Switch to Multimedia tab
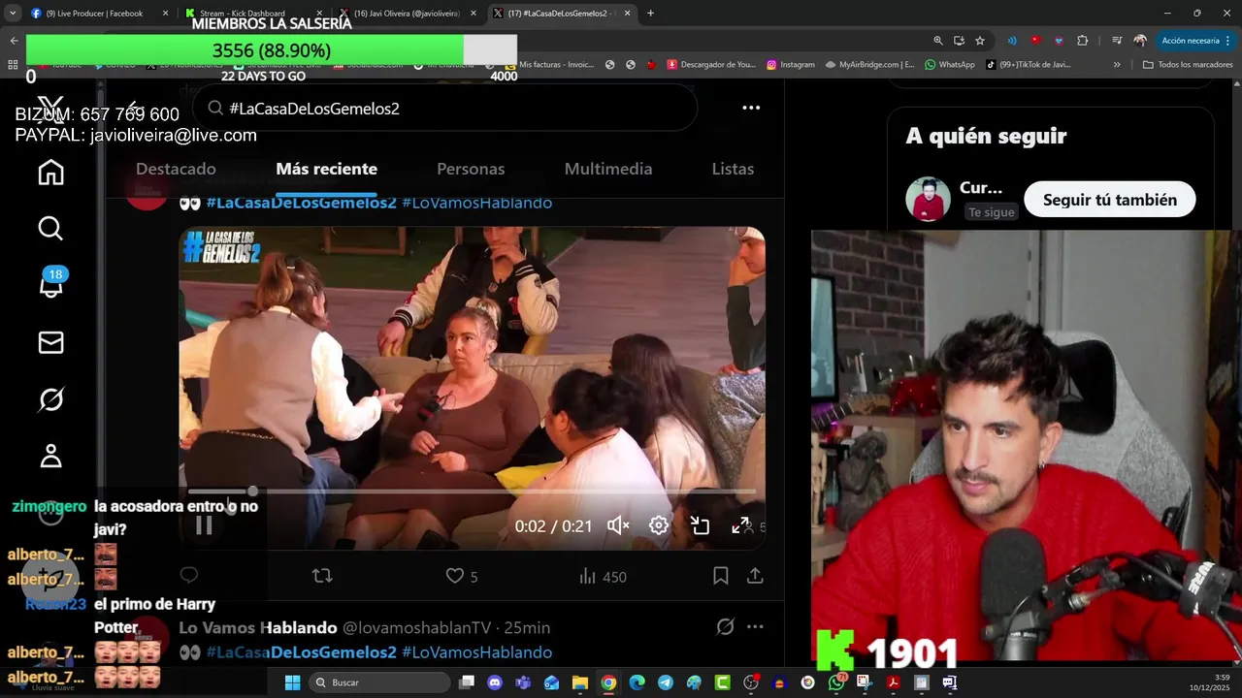The height and width of the screenshot is (698, 1242). (608, 169)
